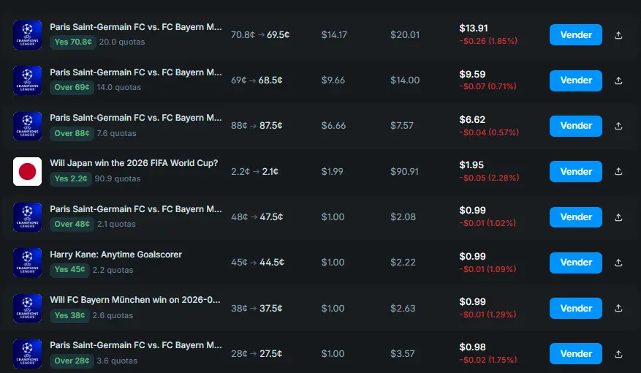This screenshot has width=641, height=373.
Task: Open 'Will FC Bayern München win' market title
Action: pos(135,300)
